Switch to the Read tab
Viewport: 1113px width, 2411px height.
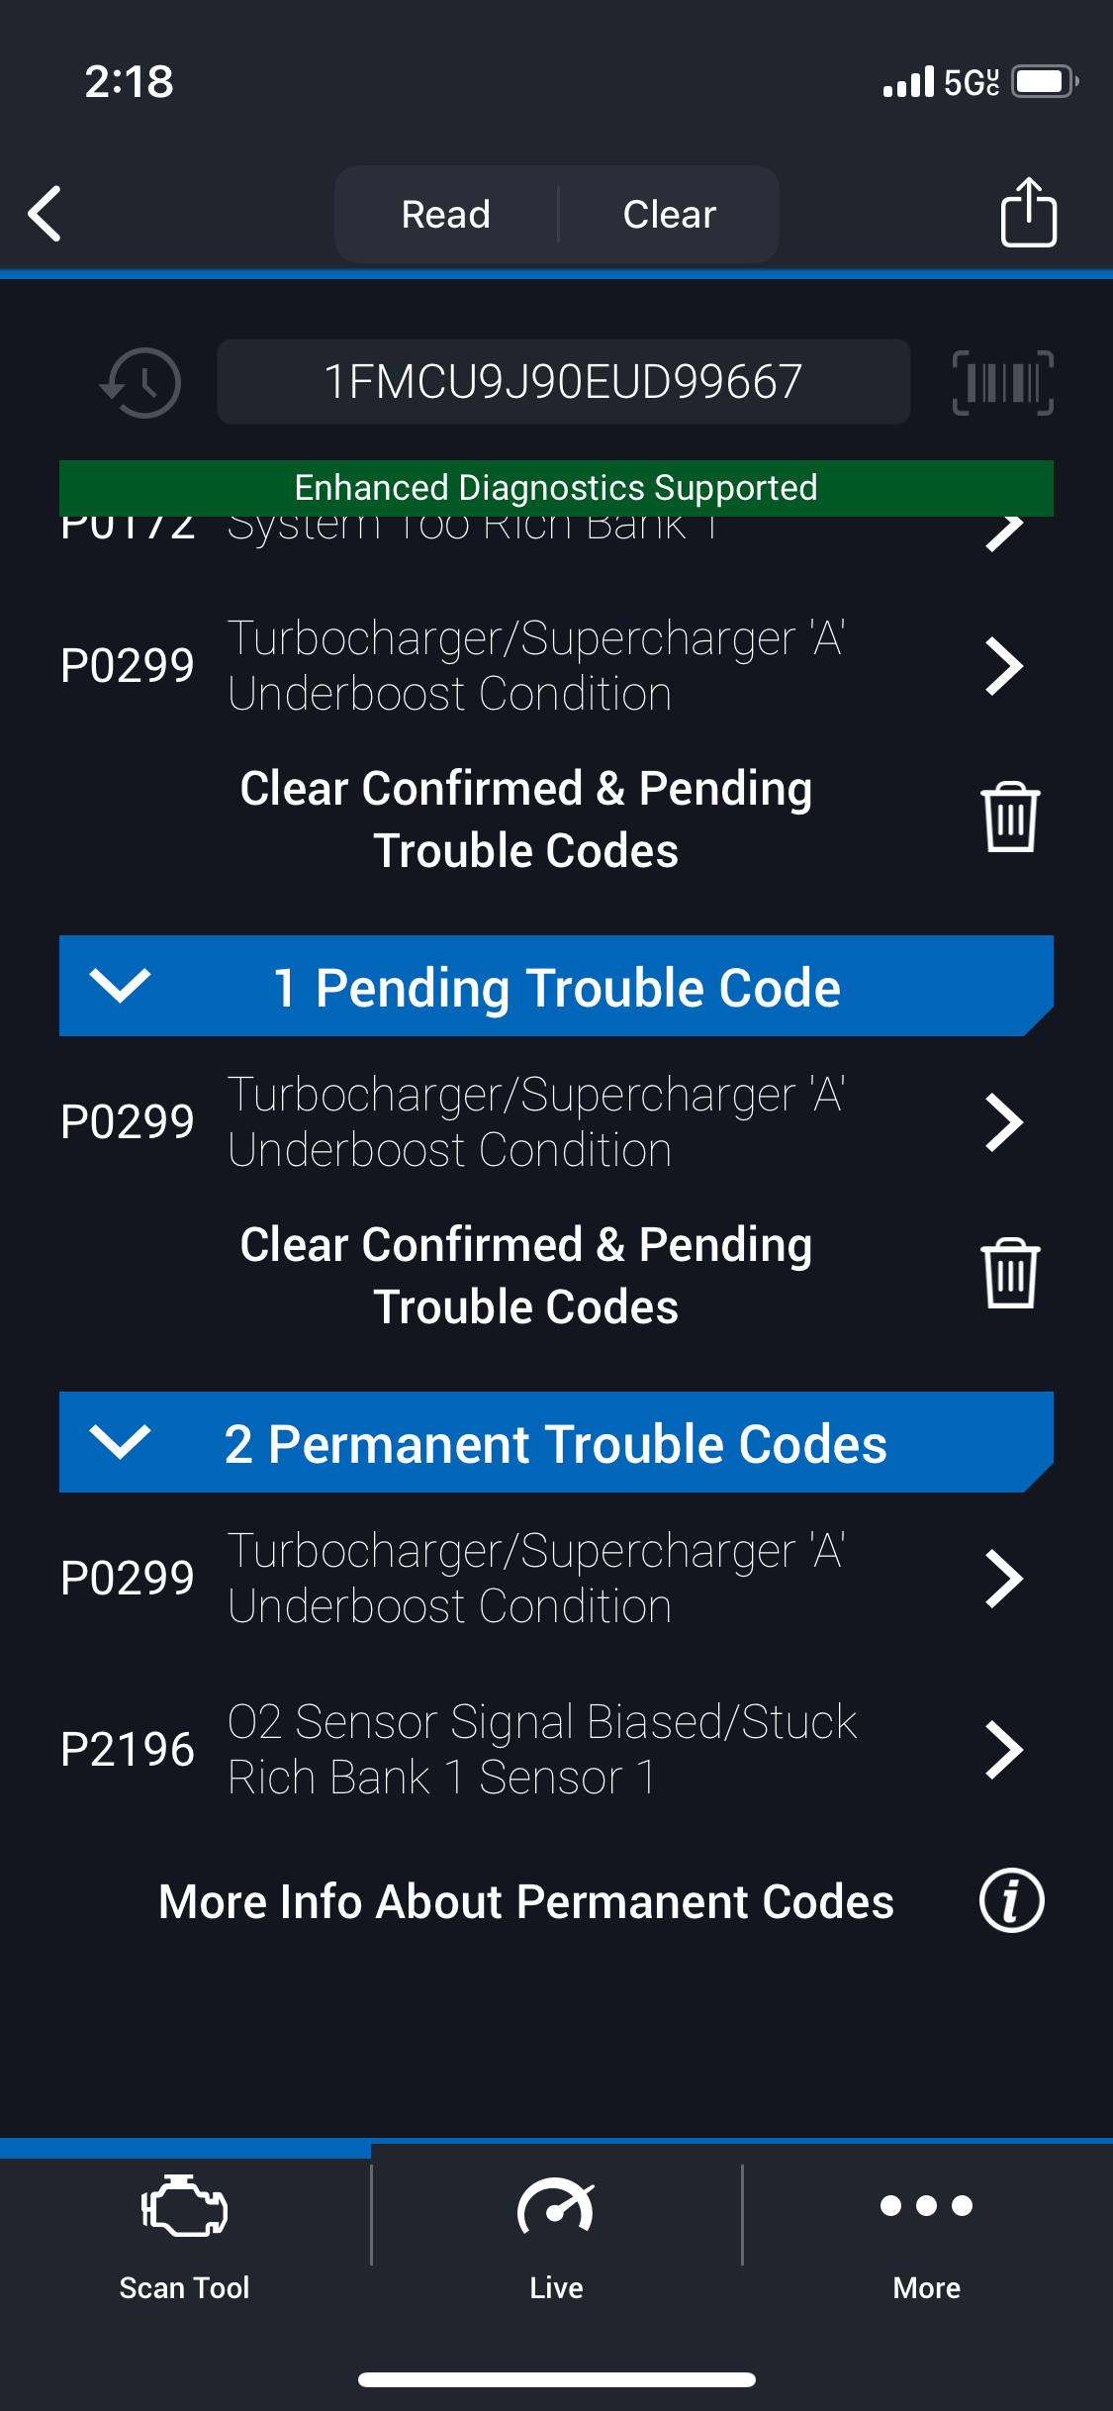pos(446,214)
